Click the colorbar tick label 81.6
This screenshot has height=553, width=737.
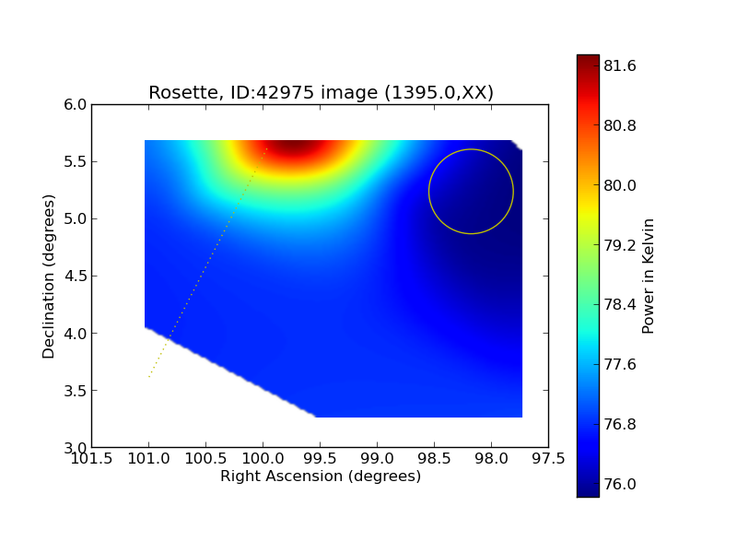(619, 65)
